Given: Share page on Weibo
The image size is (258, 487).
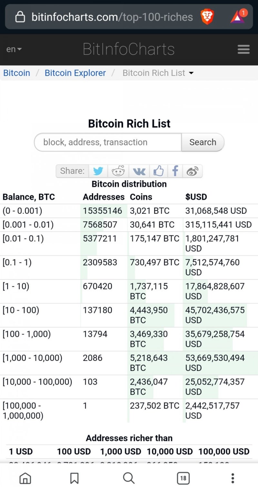Looking at the screenshot, I should (x=192, y=171).
